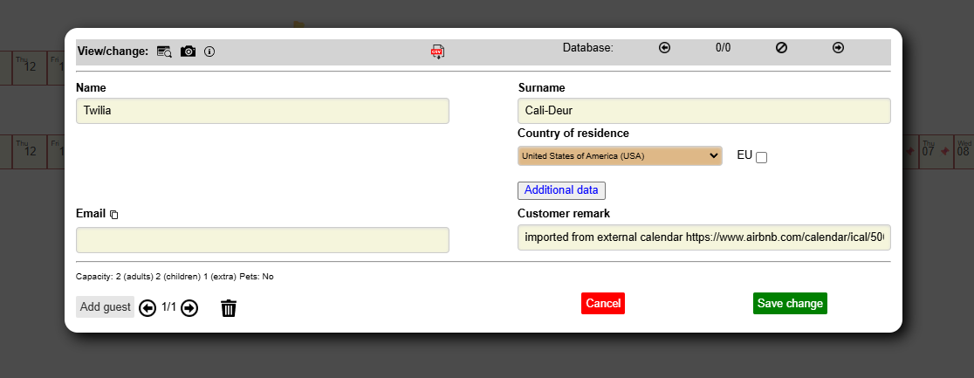Screen dimensions: 974x378
Task: Show next guest with right arrow
Action: click(x=189, y=307)
